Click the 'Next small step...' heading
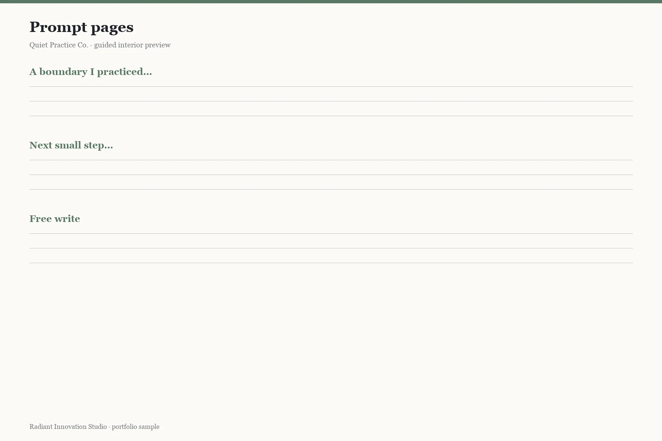662x441 pixels. click(x=71, y=146)
